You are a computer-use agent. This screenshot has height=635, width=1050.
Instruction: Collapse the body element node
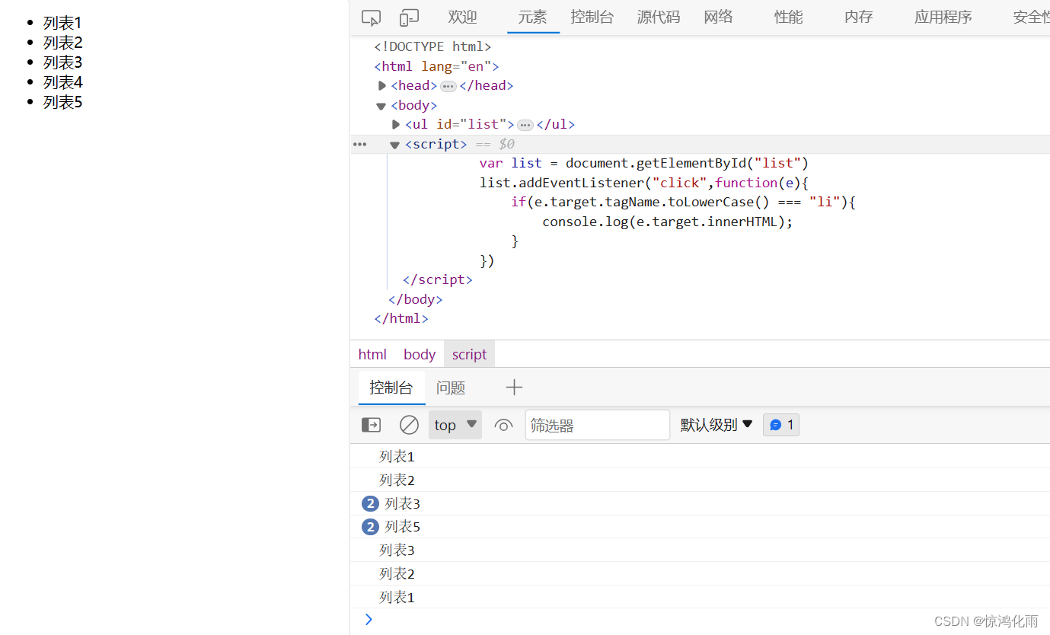381,106
